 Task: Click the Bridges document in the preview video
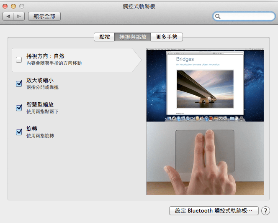[205, 84]
